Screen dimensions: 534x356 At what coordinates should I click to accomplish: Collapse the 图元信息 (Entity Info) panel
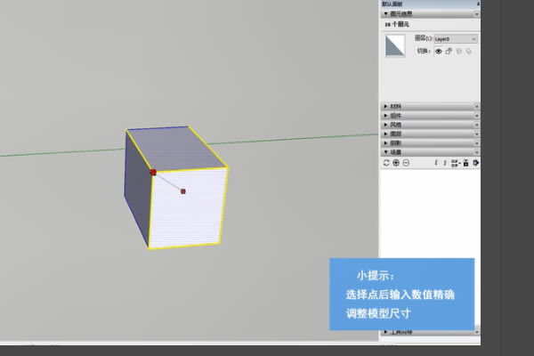[386, 13]
